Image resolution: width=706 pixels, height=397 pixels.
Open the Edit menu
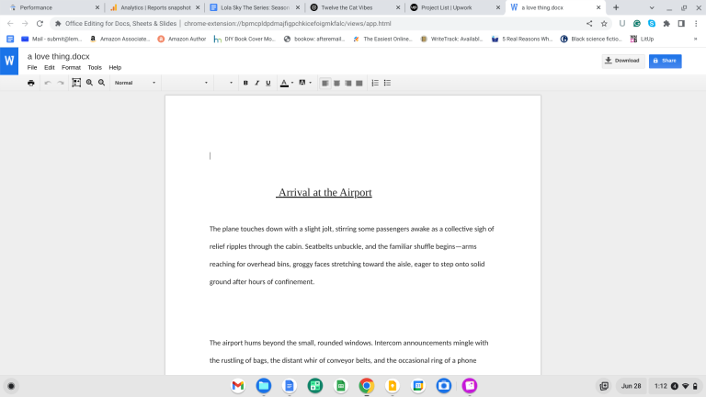[49, 67]
